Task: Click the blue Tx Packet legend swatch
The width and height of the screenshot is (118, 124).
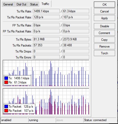Action: [6, 106]
